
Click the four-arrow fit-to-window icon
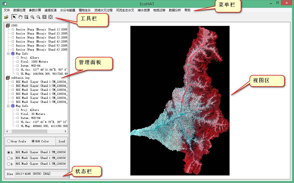pos(50,17)
